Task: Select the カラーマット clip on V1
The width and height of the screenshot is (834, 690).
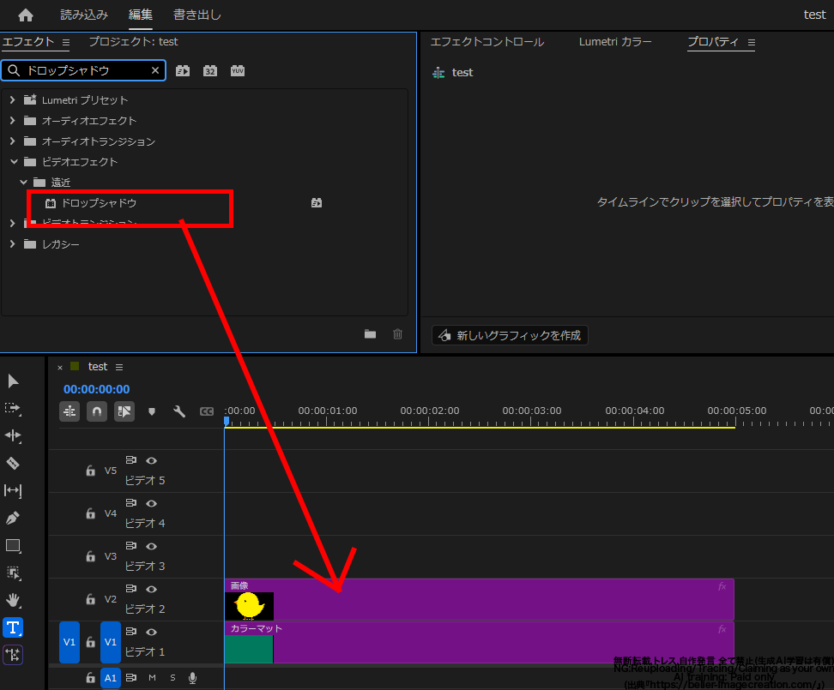Action: tap(480, 643)
